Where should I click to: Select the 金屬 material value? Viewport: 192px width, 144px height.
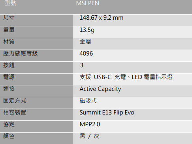pos(85,42)
